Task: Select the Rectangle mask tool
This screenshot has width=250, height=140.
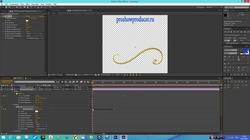Action: click(24, 7)
